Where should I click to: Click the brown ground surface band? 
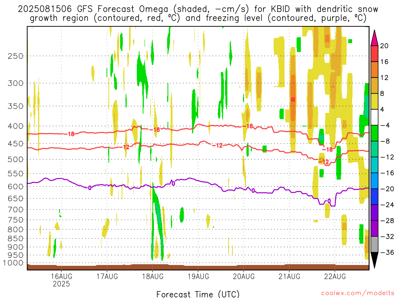point(198,267)
